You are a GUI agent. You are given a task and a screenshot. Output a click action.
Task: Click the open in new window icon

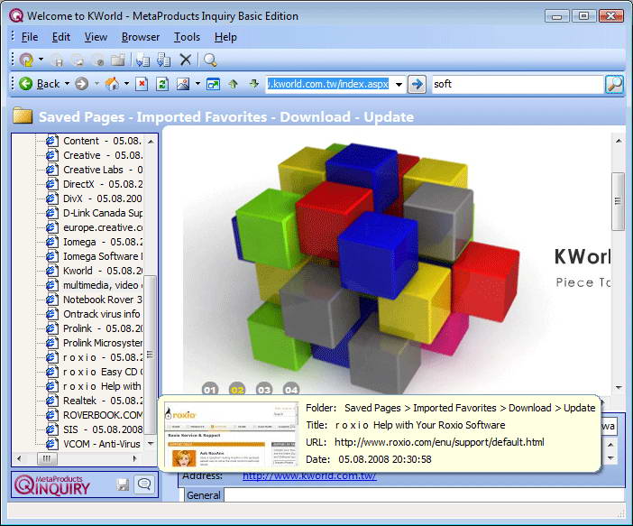click(213, 84)
